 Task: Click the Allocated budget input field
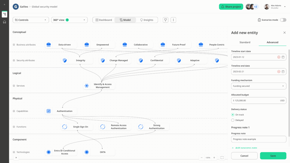pyautogui.click(x=255, y=100)
